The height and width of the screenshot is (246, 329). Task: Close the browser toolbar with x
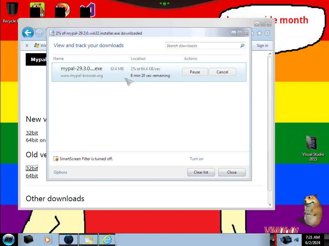[27, 45]
